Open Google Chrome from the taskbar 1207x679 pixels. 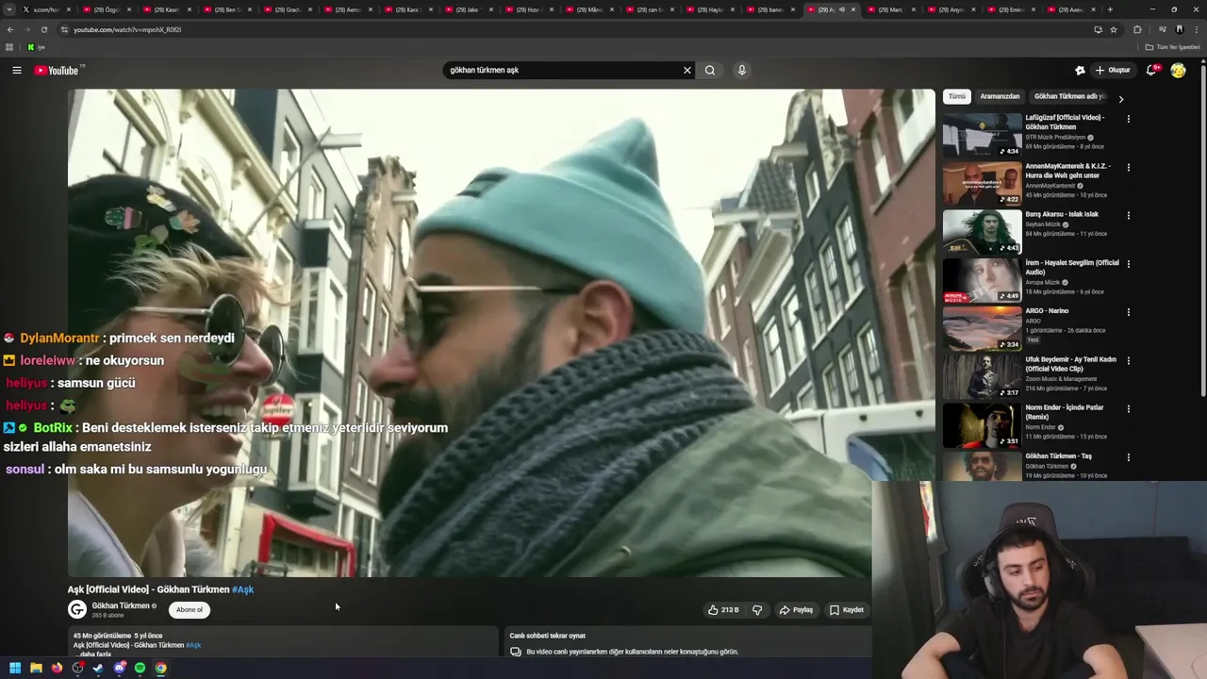pos(160,668)
